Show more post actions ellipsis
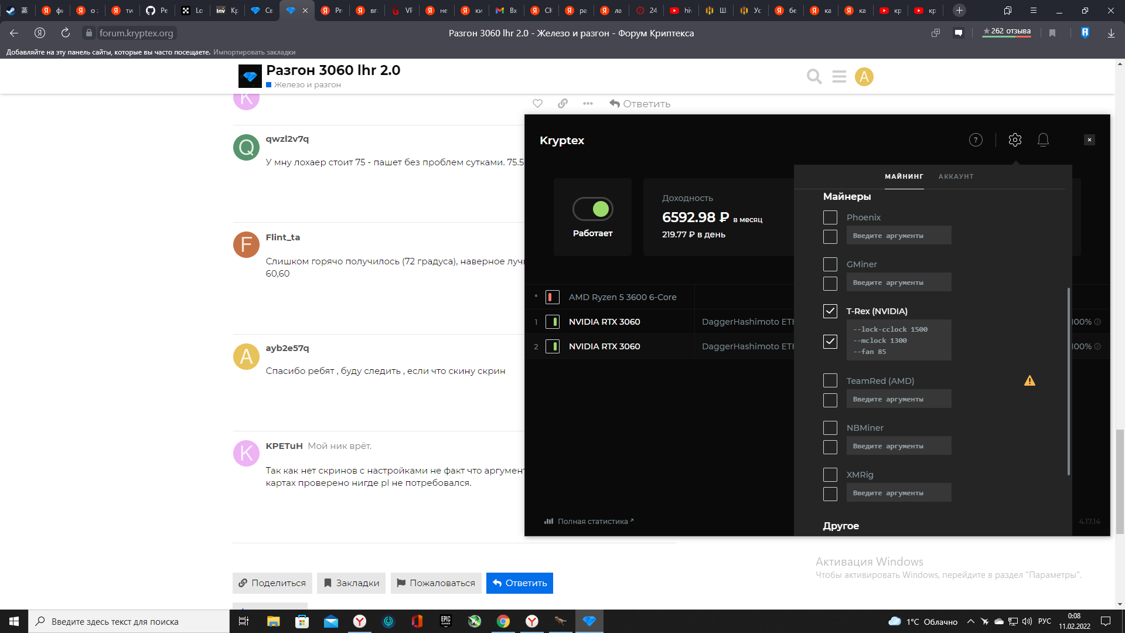The image size is (1125, 633). click(588, 104)
